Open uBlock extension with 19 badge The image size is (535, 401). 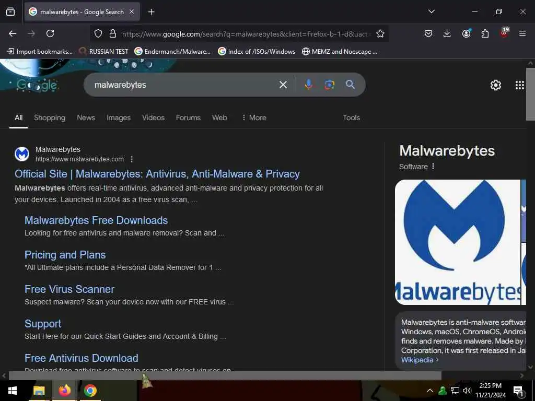[504, 33]
